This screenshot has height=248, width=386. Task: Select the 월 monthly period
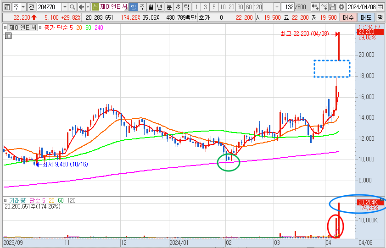(x=151, y=7)
